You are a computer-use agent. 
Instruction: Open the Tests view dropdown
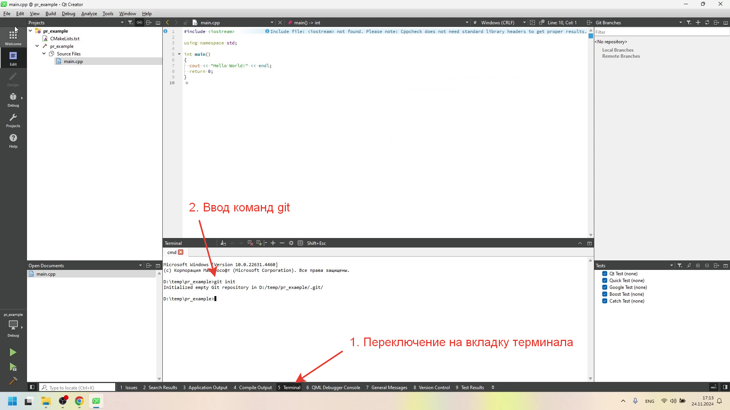(671, 265)
